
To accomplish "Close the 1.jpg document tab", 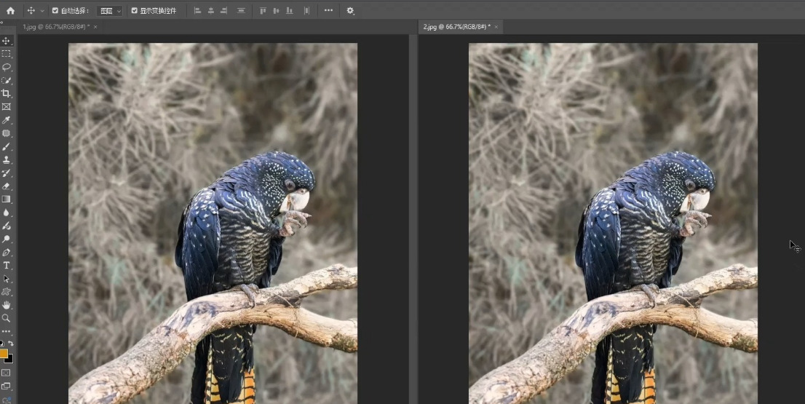I will (95, 27).
